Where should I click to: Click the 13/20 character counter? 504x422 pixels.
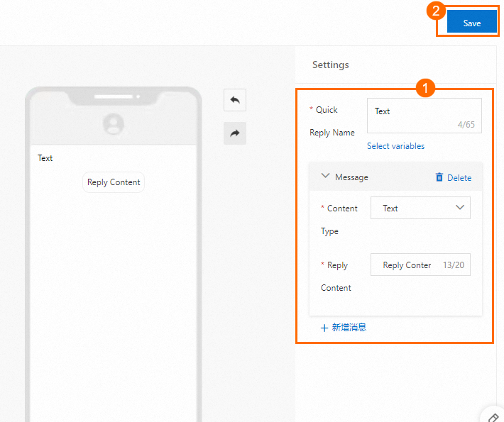(453, 265)
